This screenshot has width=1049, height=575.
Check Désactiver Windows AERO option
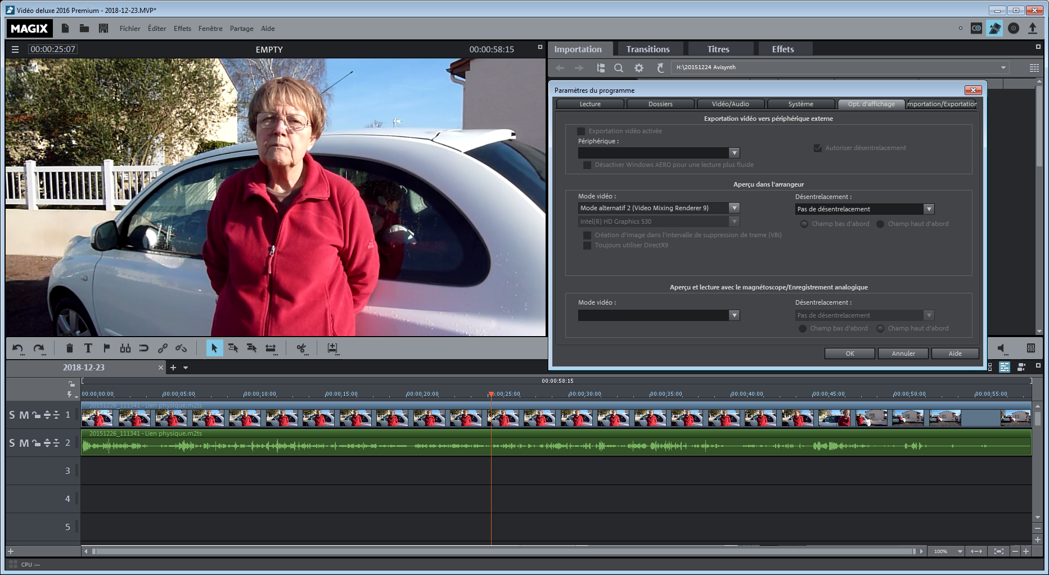587,165
